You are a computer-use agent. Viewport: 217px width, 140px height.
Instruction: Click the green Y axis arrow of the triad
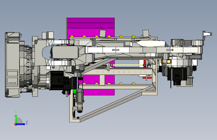(16, 119)
